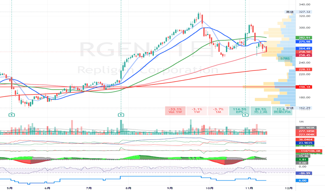Viewport: 325px width, 191px height.
Task: Click the 300.00 price axis tick
Action: click(x=304, y=28)
